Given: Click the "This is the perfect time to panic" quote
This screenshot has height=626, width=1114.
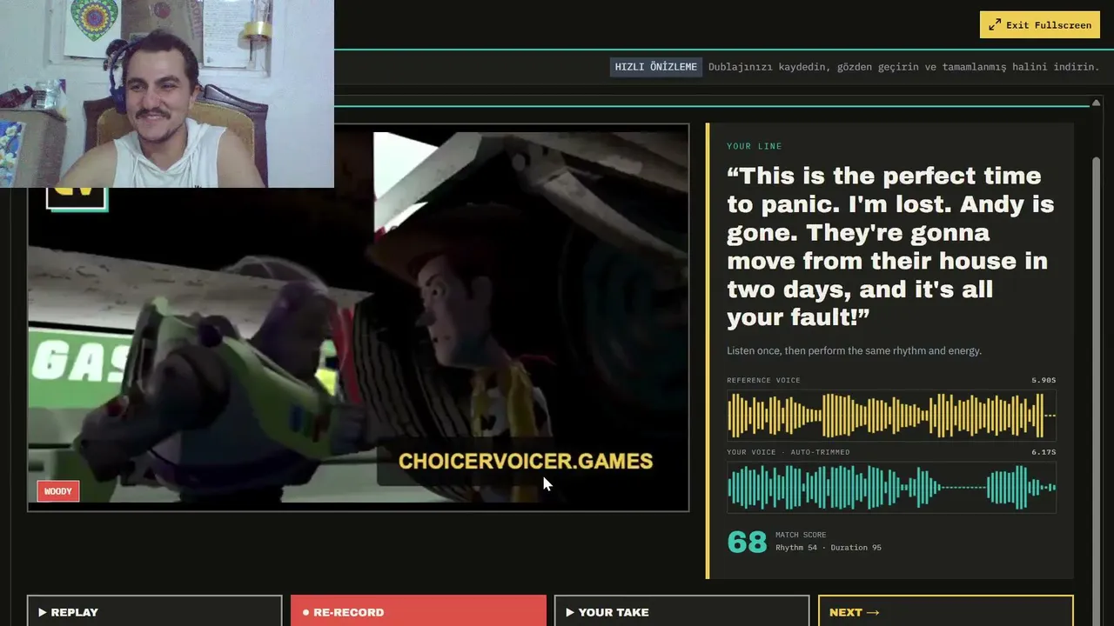Looking at the screenshot, I should point(891,246).
